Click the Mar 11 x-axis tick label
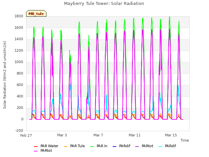 pyautogui.click(x=135, y=135)
